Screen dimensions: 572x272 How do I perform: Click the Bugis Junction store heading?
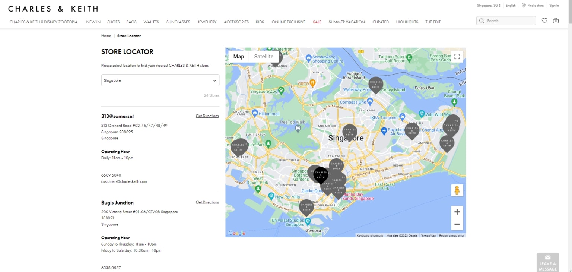(117, 203)
